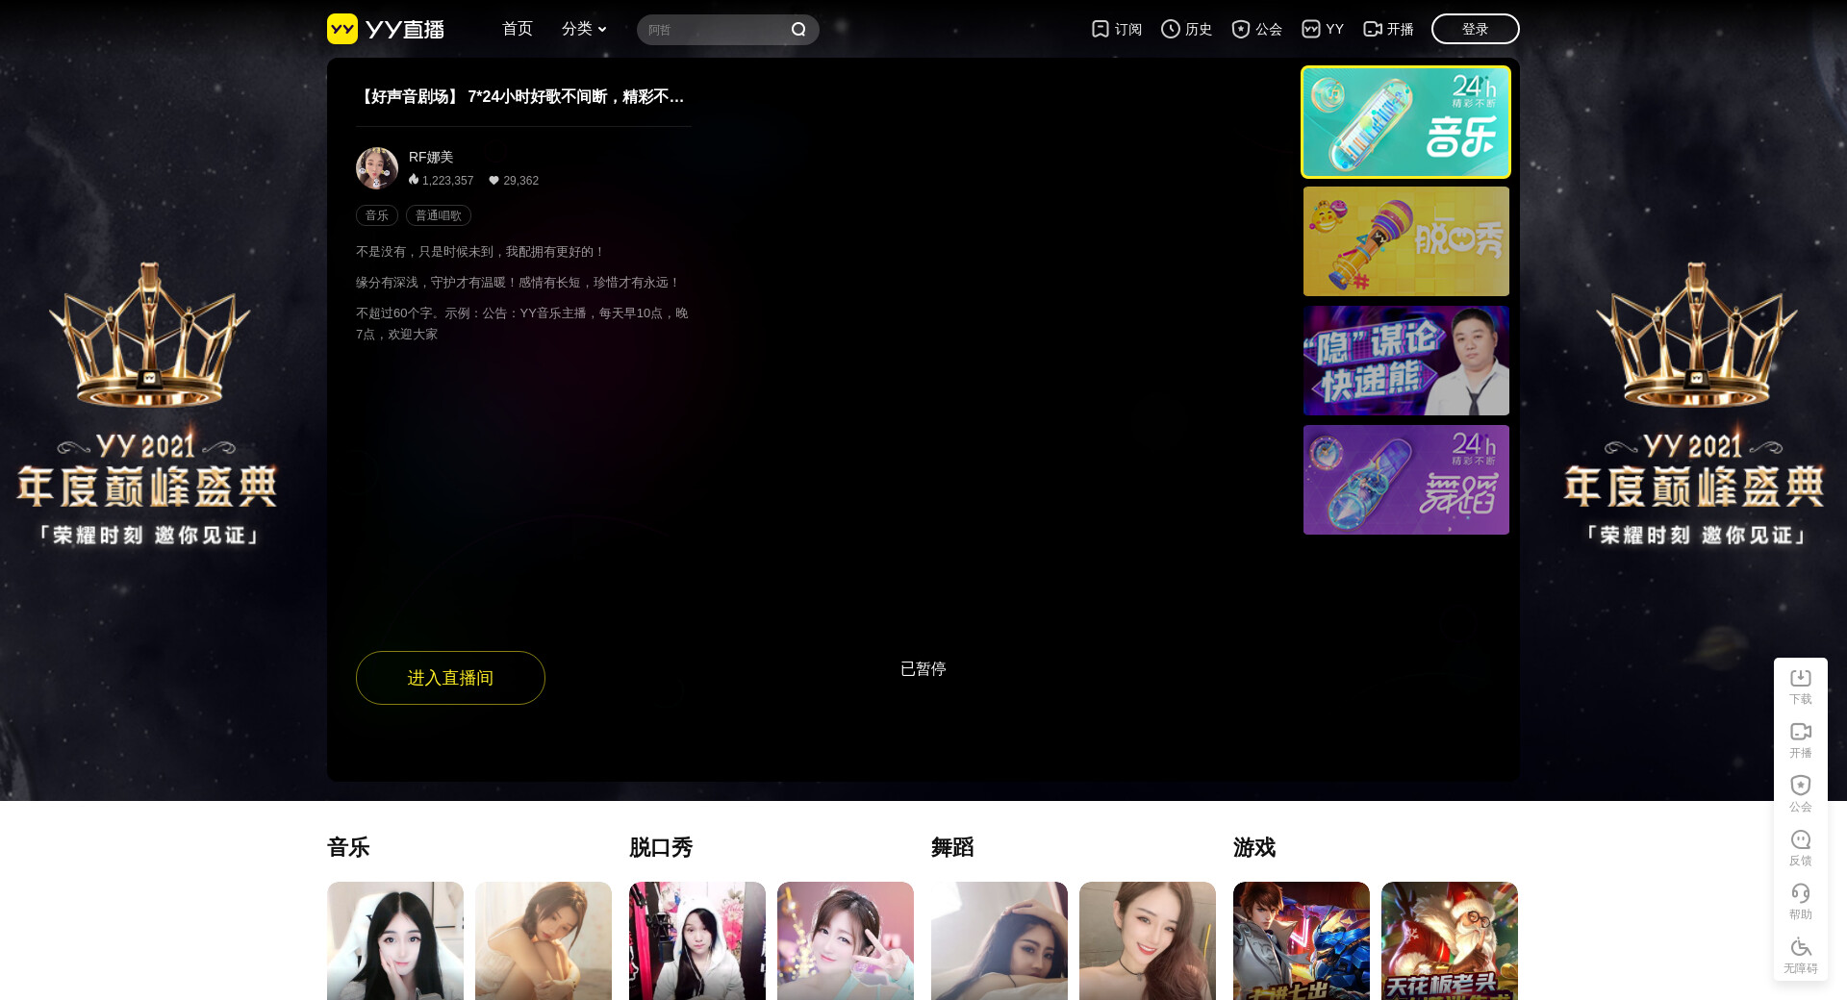Open the first 舞蹈 section stream thumbnail
Image resolution: width=1847 pixels, height=1000 pixels.
999,940
